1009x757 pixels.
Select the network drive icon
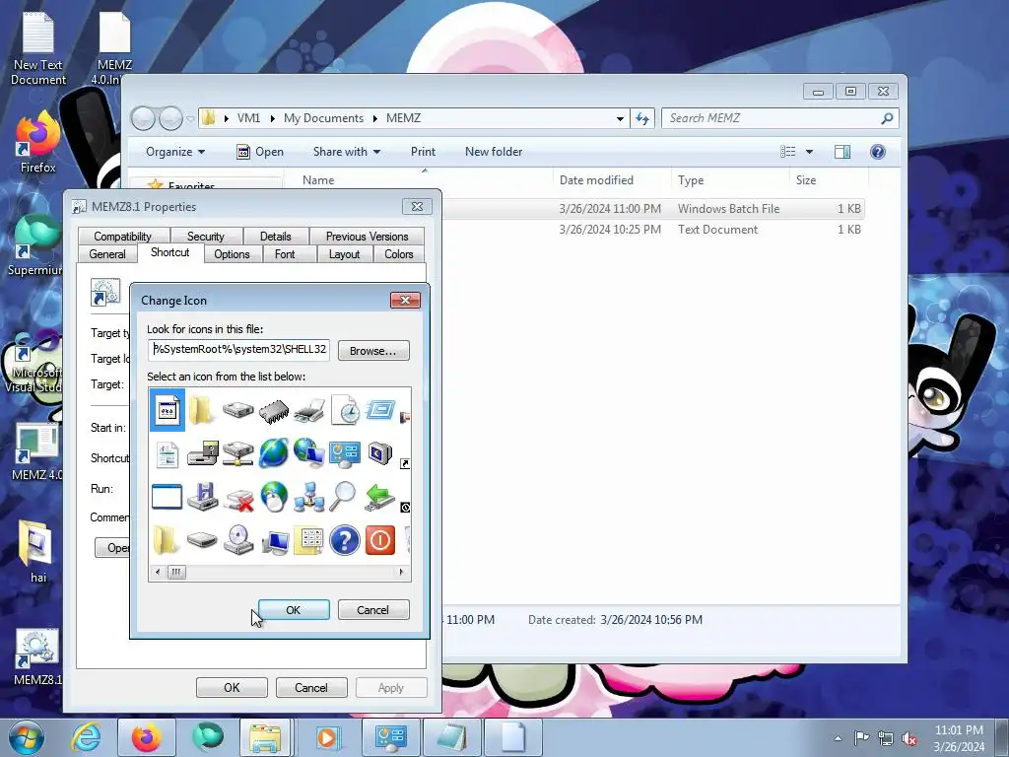click(238, 453)
